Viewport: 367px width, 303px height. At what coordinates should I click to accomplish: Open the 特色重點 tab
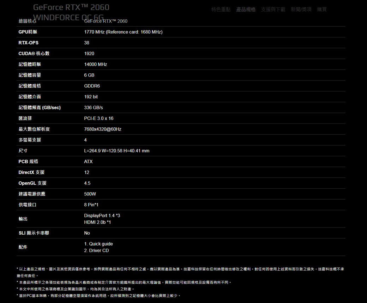221,10
